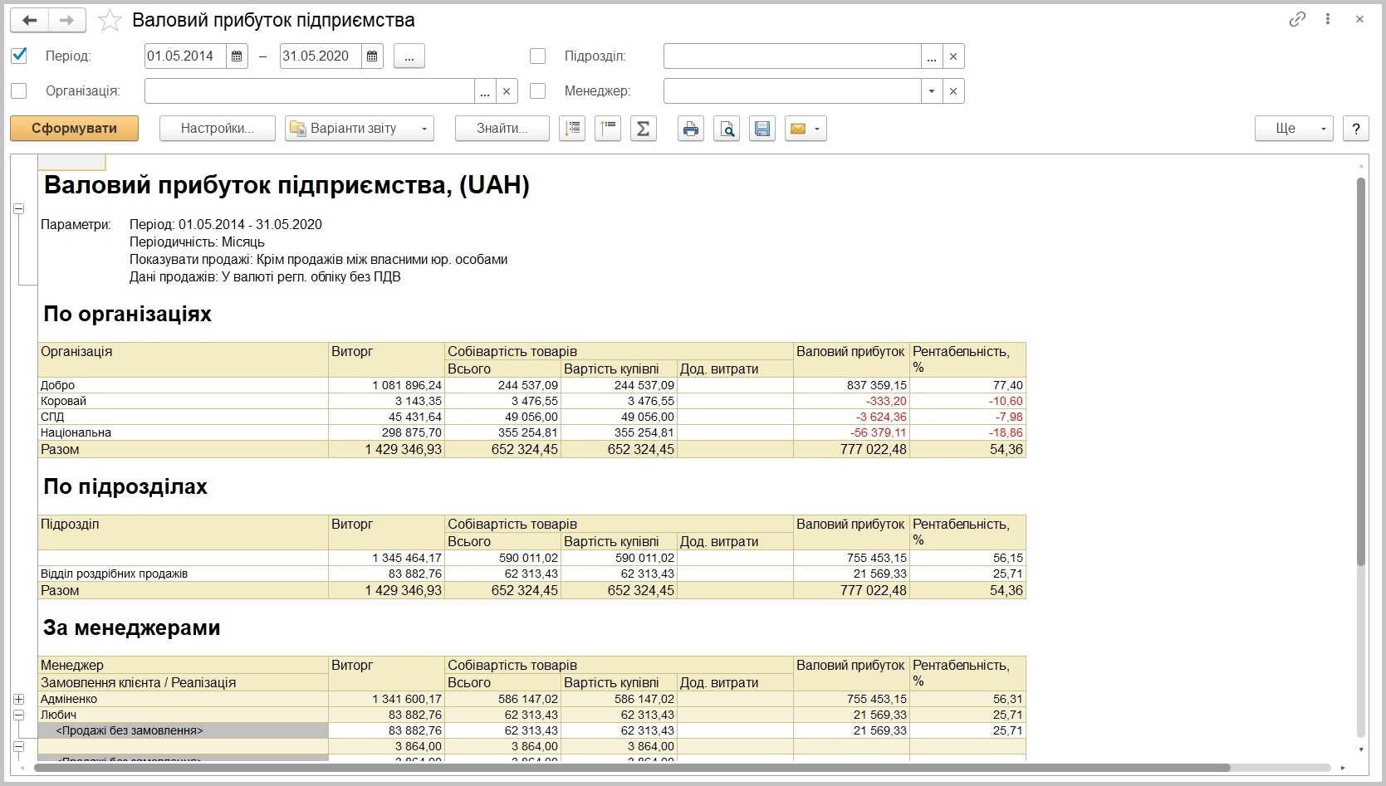Select the <Продажі без замовлення> row under Любич
This screenshot has width=1386, height=786.
(x=183, y=731)
